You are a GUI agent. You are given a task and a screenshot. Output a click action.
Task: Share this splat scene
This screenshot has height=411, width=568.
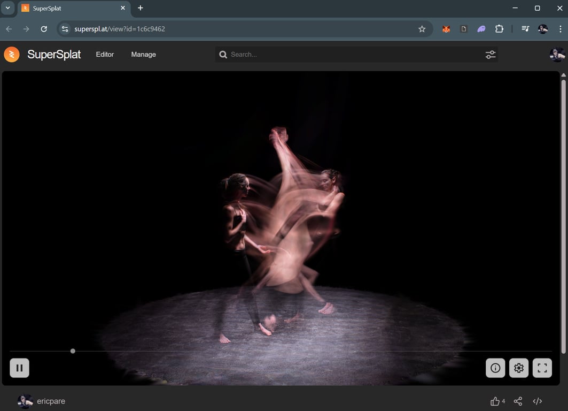point(518,401)
